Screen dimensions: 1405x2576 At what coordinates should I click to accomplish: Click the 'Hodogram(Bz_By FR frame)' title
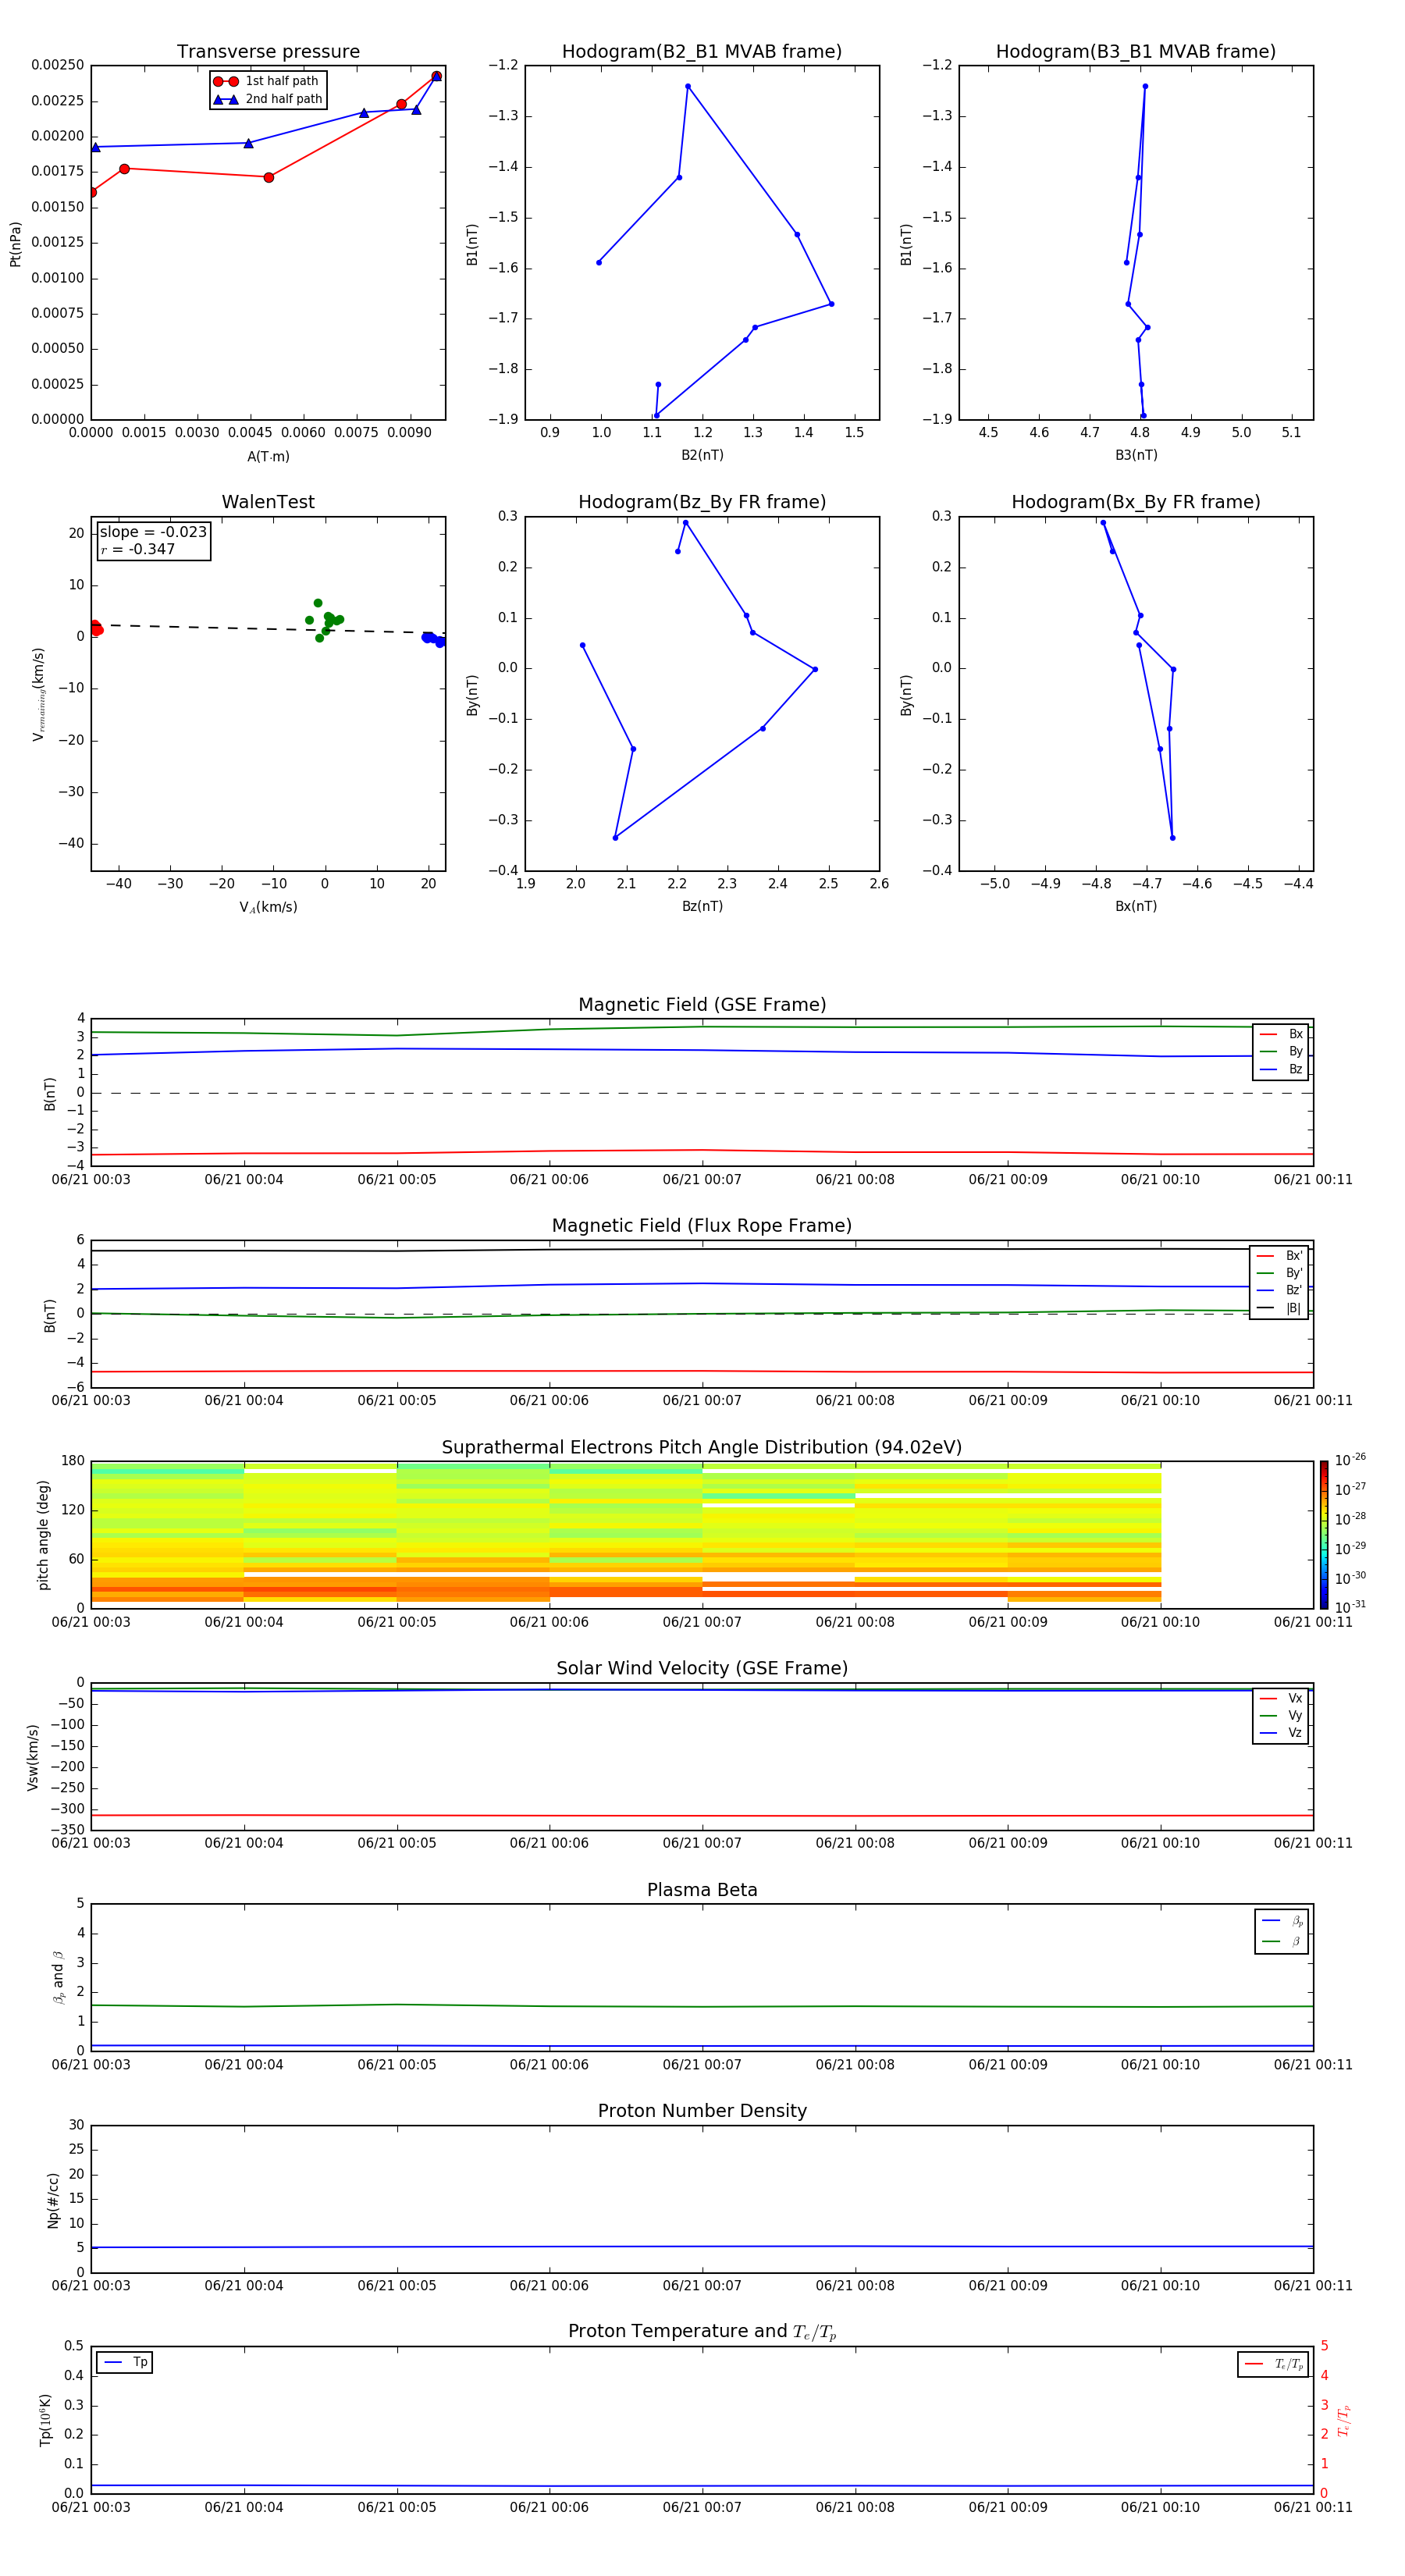[x=702, y=502]
